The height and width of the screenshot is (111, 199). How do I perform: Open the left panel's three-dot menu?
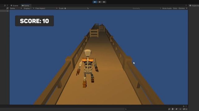(x=7, y=6)
